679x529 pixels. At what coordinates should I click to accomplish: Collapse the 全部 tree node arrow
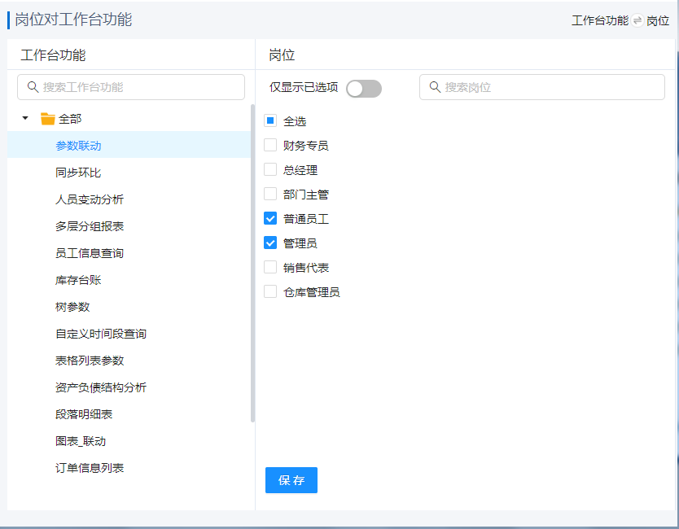point(25,119)
